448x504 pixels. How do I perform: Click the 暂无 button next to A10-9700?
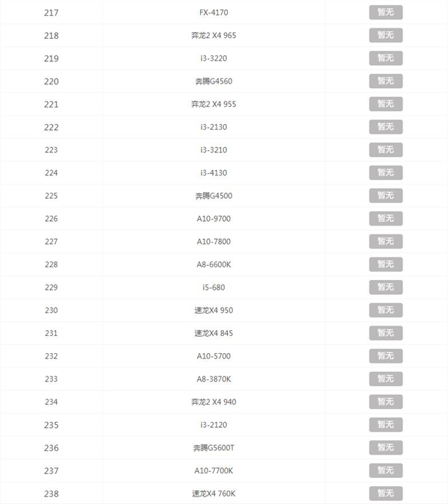385,219
